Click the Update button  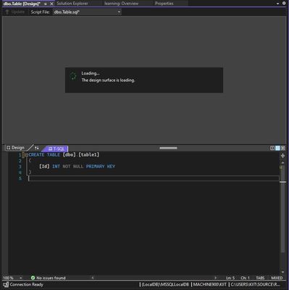(15, 12)
